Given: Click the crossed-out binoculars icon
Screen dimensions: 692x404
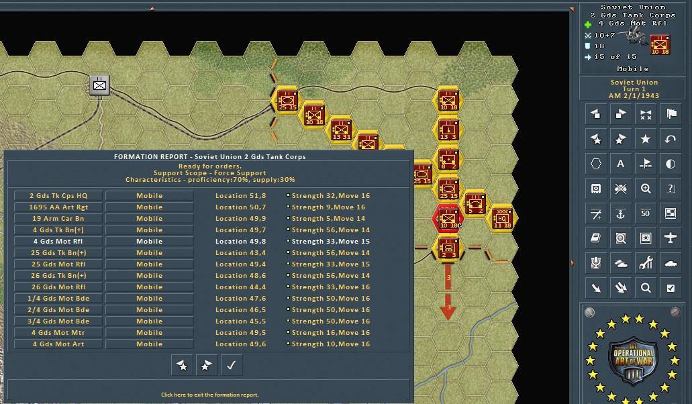Looking at the screenshot, I should click(x=620, y=189).
